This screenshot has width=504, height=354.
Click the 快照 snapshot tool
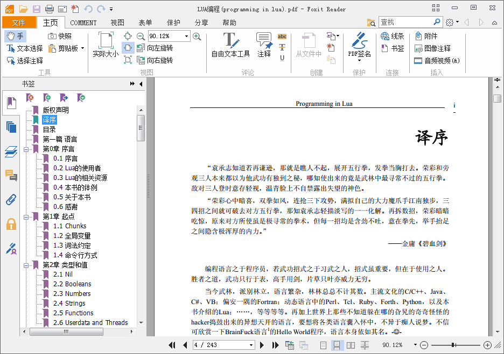click(x=60, y=36)
